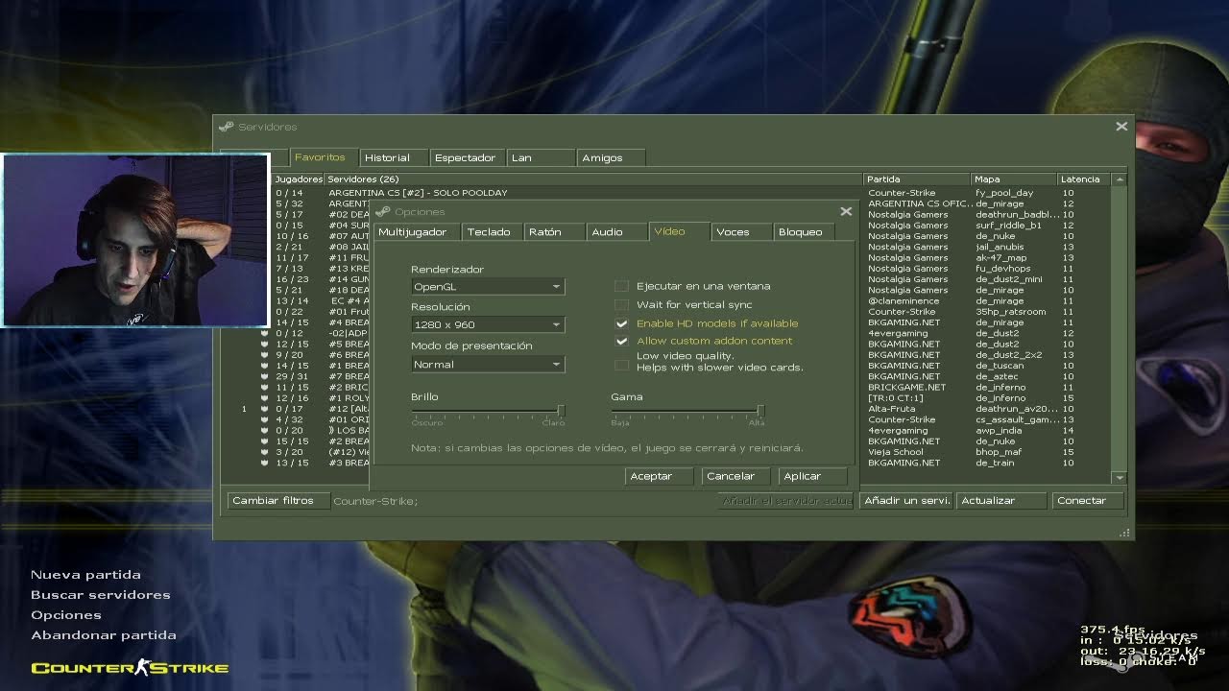Click the shield icon in the 15 / 15 #2 BREA row
This screenshot has height=691, width=1229.
coord(265,441)
